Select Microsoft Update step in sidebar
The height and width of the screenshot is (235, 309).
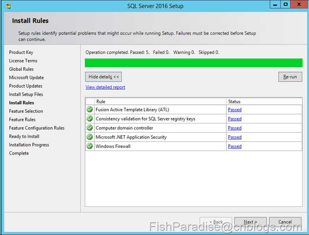tap(26, 78)
